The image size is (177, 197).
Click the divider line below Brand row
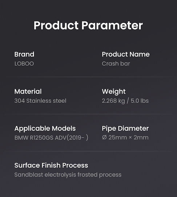click(89, 77)
